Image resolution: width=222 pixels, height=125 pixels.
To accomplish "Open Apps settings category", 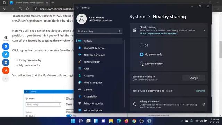I will point(100,69).
